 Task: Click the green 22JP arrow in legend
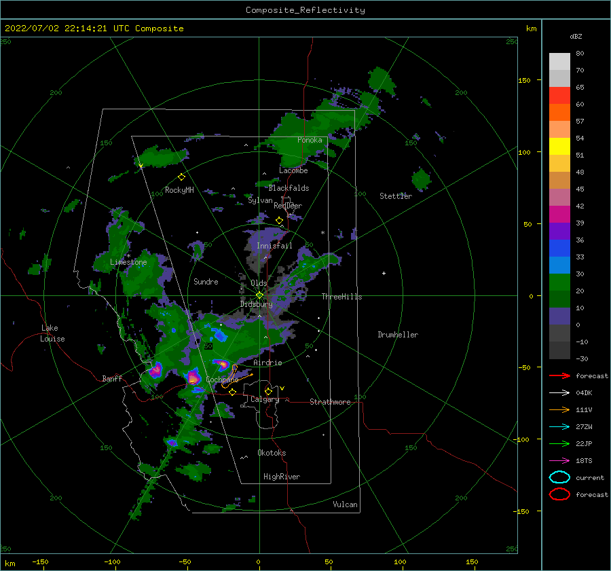click(559, 443)
